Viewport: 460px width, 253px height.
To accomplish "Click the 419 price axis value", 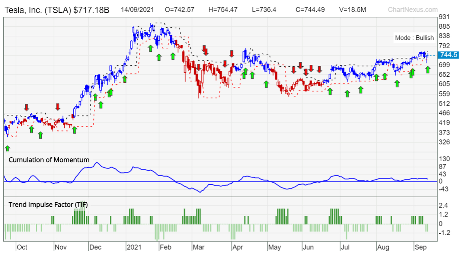I will coord(445,123).
